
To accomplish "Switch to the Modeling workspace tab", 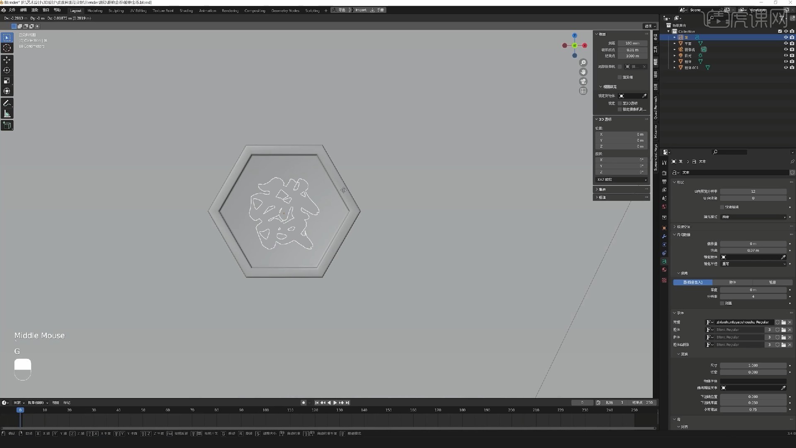I will (95, 11).
